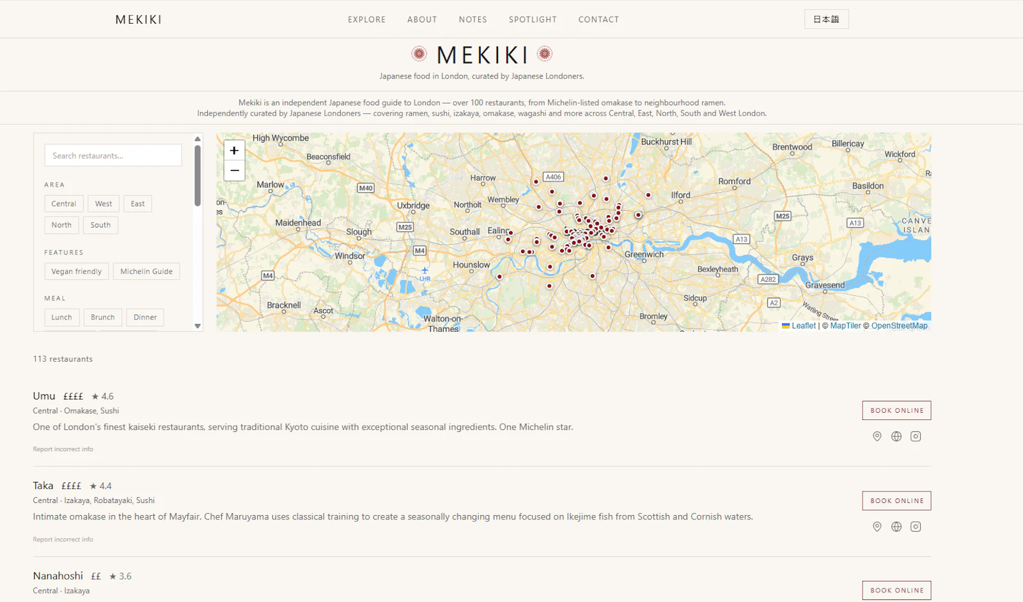Open Umu Instagram icon
Screen dimensions: 1023x602
pyautogui.click(x=916, y=436)
